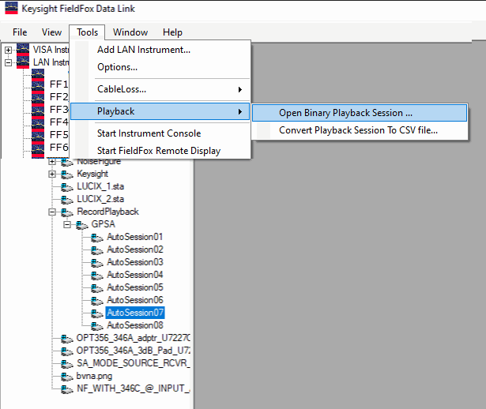The height and width of the screenshot is (409, 486).
Task: Click the SA_MODE_SOURCE_RCVR file icon
Action: click(x=66, y=364)
